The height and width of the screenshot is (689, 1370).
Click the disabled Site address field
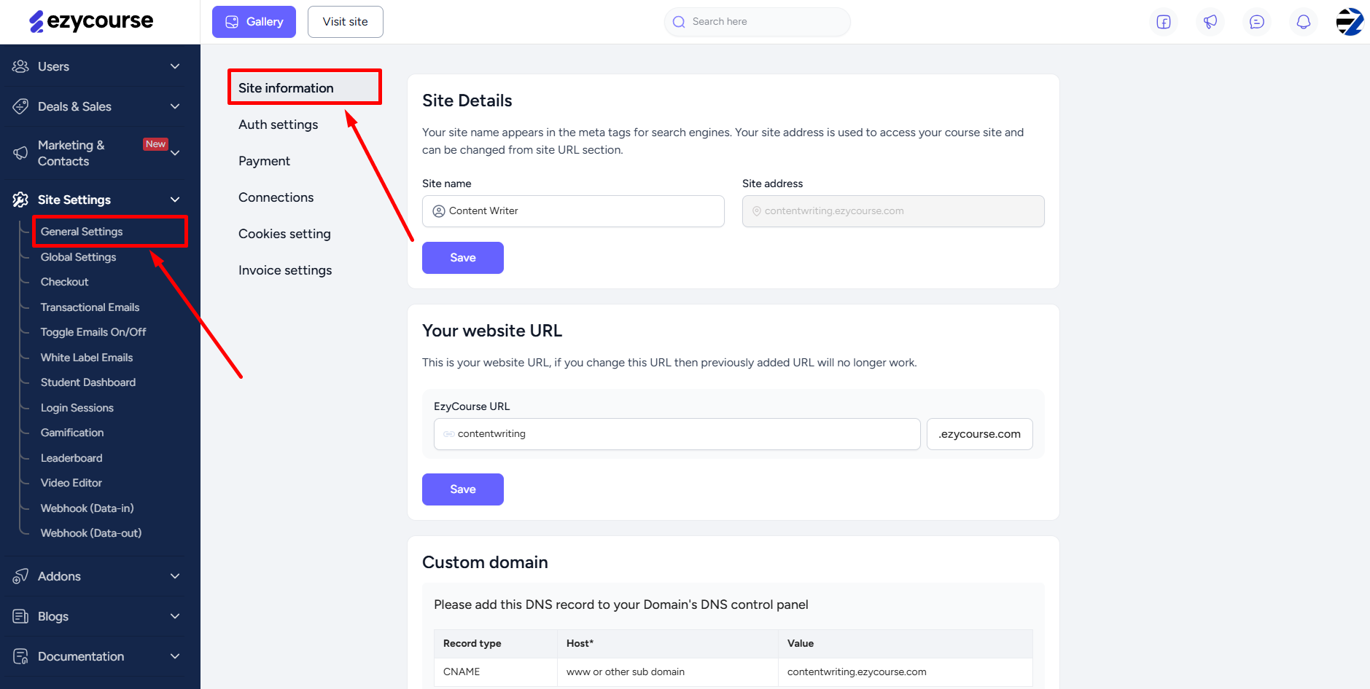point(893,211)
